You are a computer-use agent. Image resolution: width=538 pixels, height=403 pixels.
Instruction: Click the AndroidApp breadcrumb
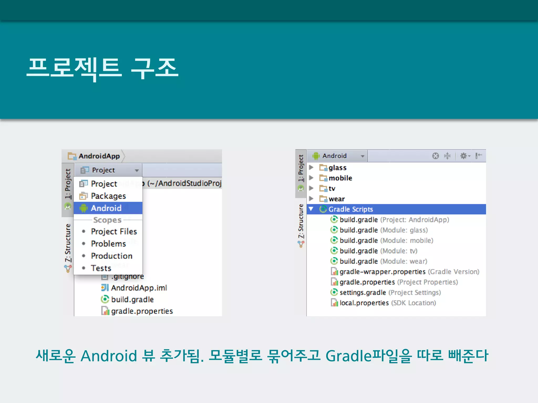click(94, 156)
